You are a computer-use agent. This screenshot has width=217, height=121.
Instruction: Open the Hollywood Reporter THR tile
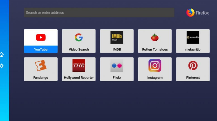point(79,69)
